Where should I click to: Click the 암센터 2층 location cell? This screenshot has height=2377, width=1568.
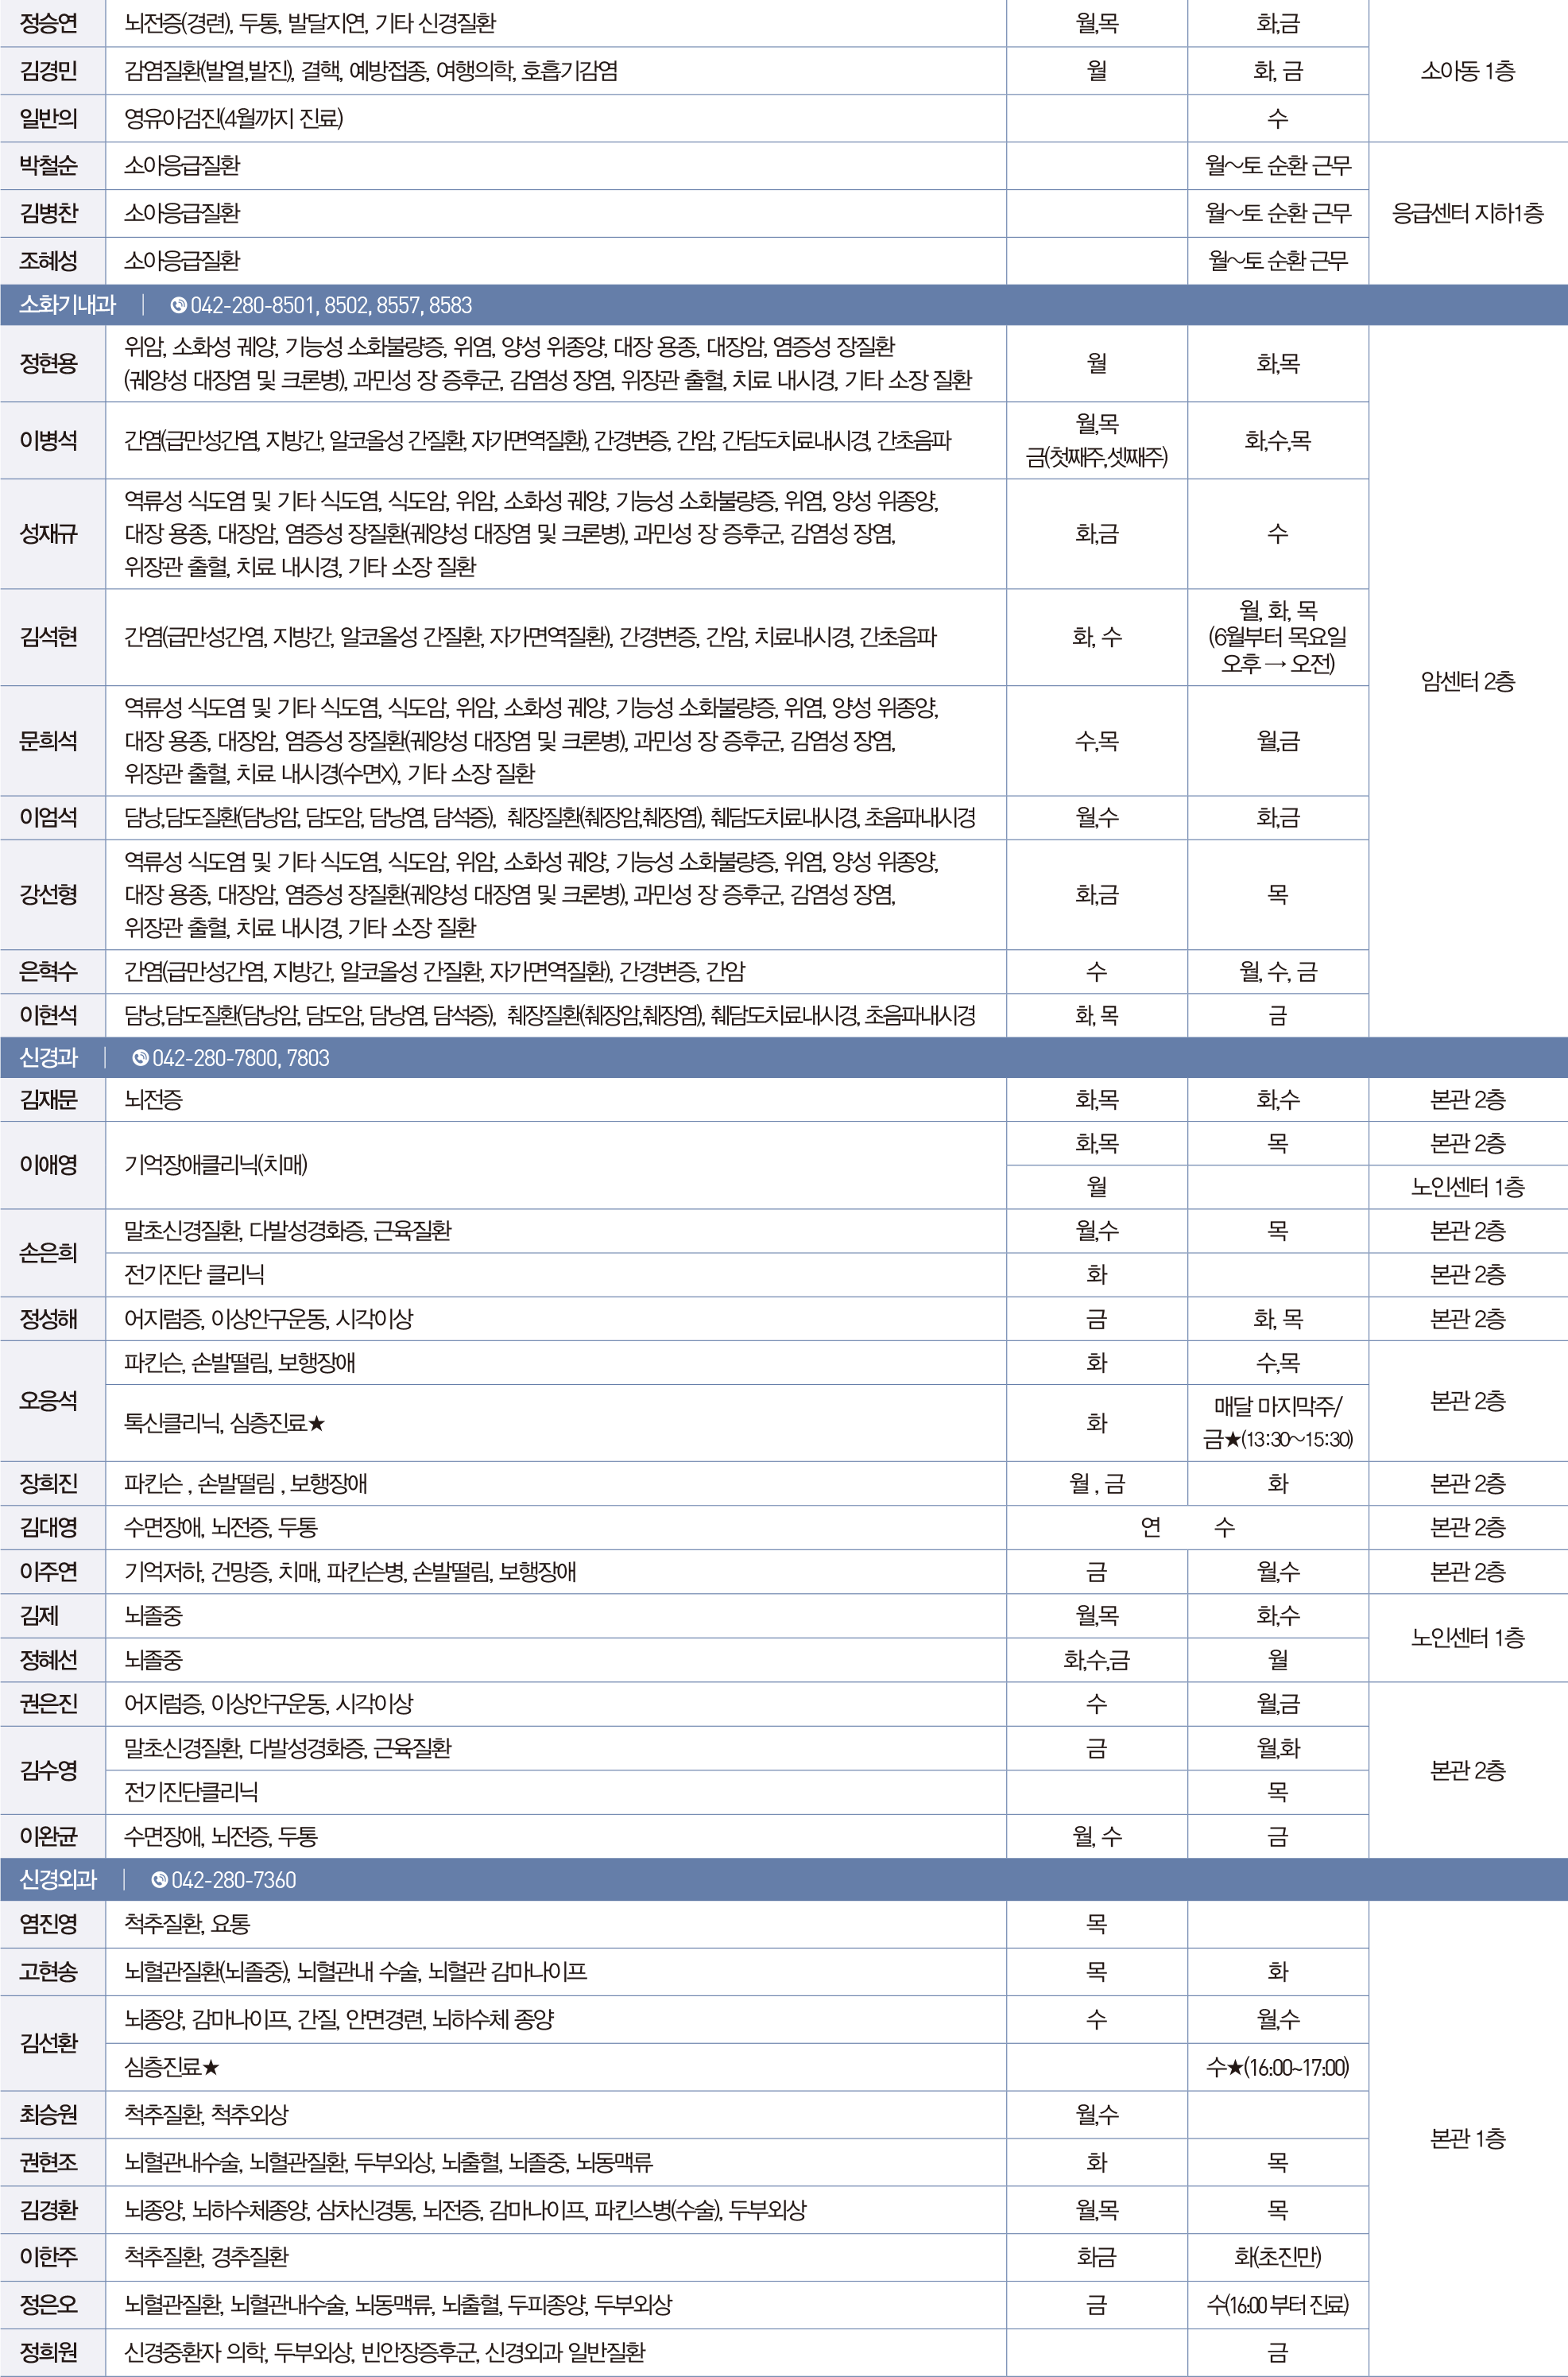[1468, 681]
